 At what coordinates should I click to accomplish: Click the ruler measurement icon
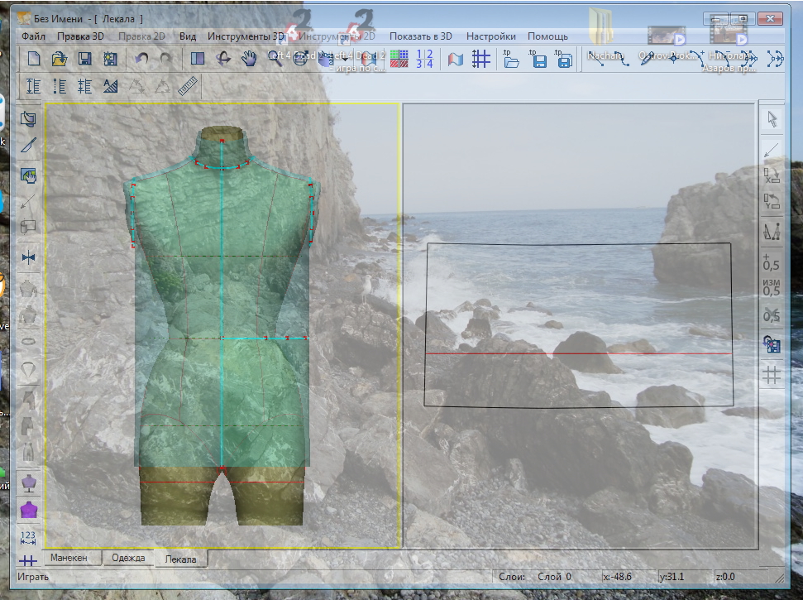click(x=188, y=85)
